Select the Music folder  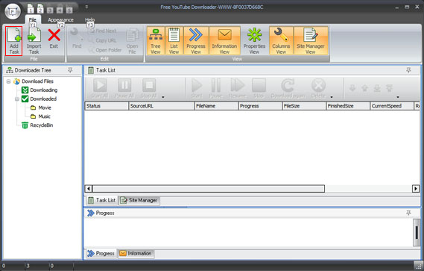pos(44,116)
